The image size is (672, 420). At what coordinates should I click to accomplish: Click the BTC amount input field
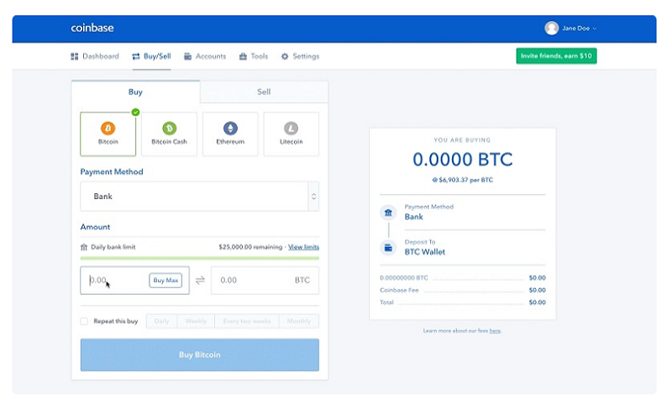265,281
